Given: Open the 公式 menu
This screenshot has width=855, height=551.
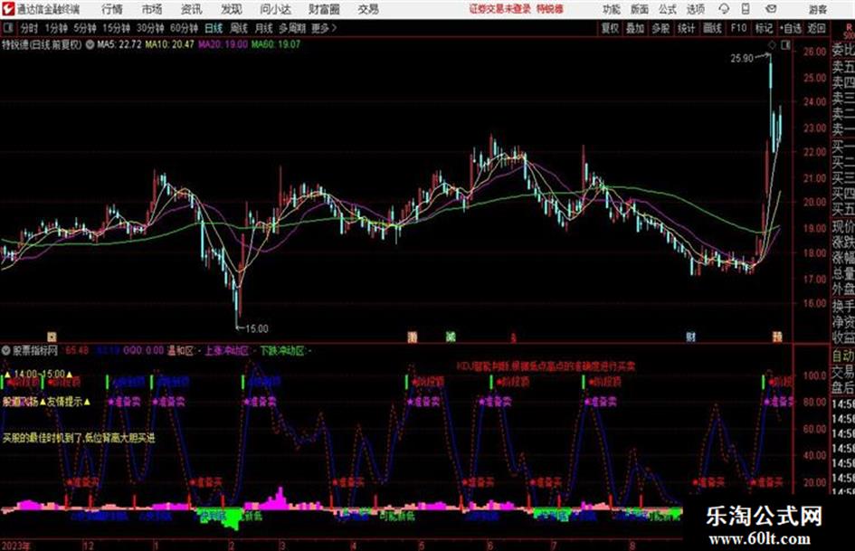Looking at the screenshot, I should tap(668, 9).
